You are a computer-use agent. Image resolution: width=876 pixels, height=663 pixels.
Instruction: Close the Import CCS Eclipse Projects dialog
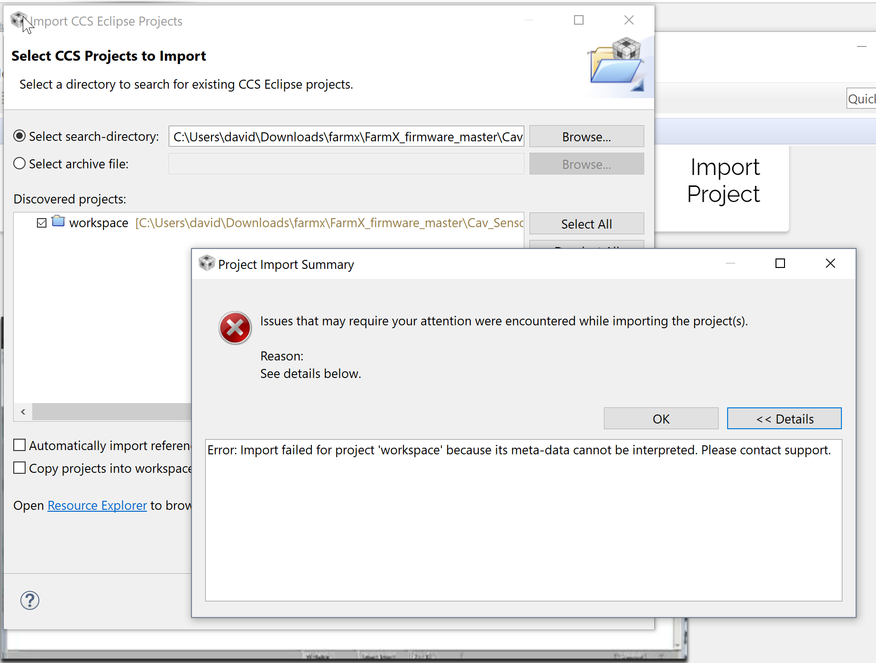(x=629, y=20)
